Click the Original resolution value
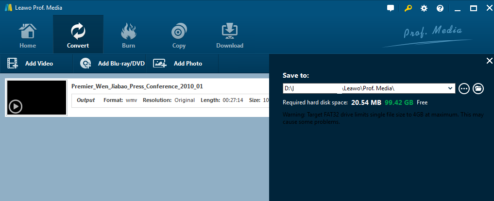The image size is (494, 201). [x=184, y=100]
